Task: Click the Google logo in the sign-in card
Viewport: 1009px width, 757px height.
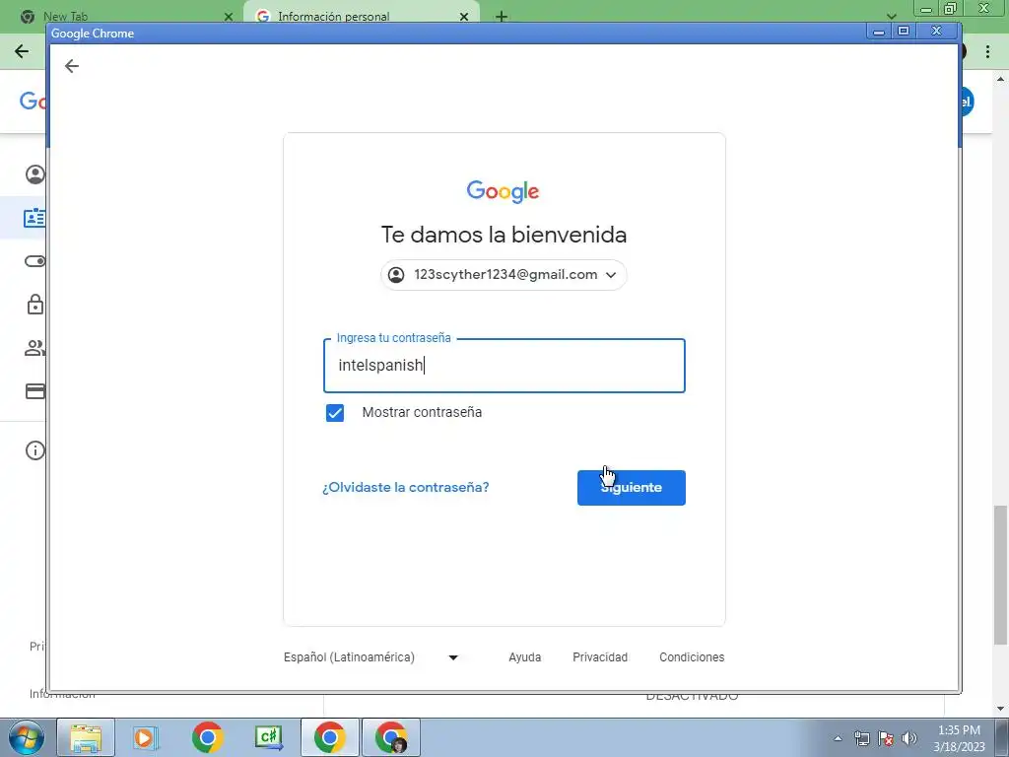Action: tap(504, 191)
